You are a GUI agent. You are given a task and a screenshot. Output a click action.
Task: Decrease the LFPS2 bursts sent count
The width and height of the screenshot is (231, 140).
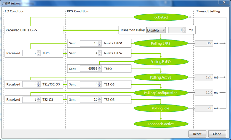coord(100,54)
